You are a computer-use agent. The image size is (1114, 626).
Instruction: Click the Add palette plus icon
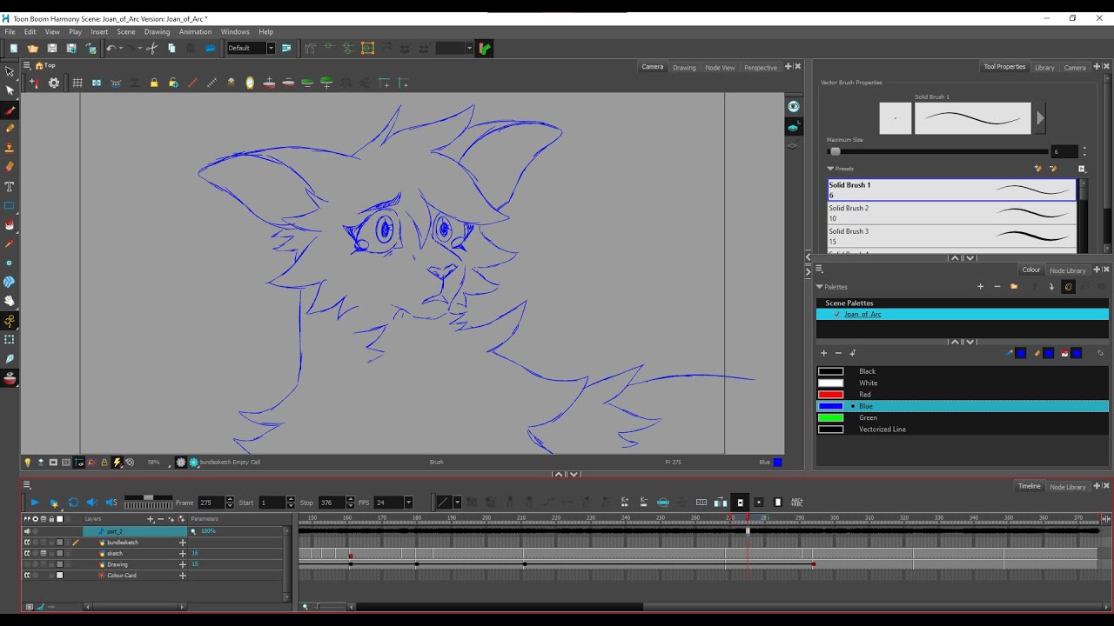click(x=980, y=287)
